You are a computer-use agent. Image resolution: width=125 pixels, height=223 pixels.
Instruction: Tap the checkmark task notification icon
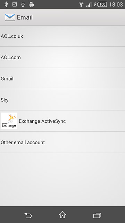[x=15, y=5]
